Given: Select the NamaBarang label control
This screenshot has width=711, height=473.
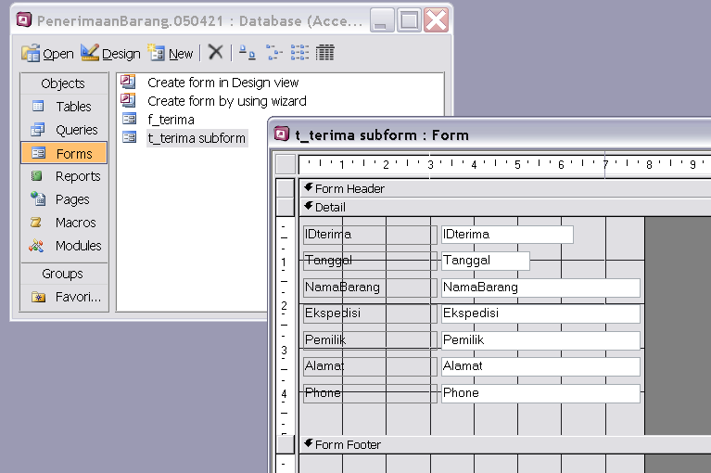Looking at the screenshot, I should pos(370,288).
